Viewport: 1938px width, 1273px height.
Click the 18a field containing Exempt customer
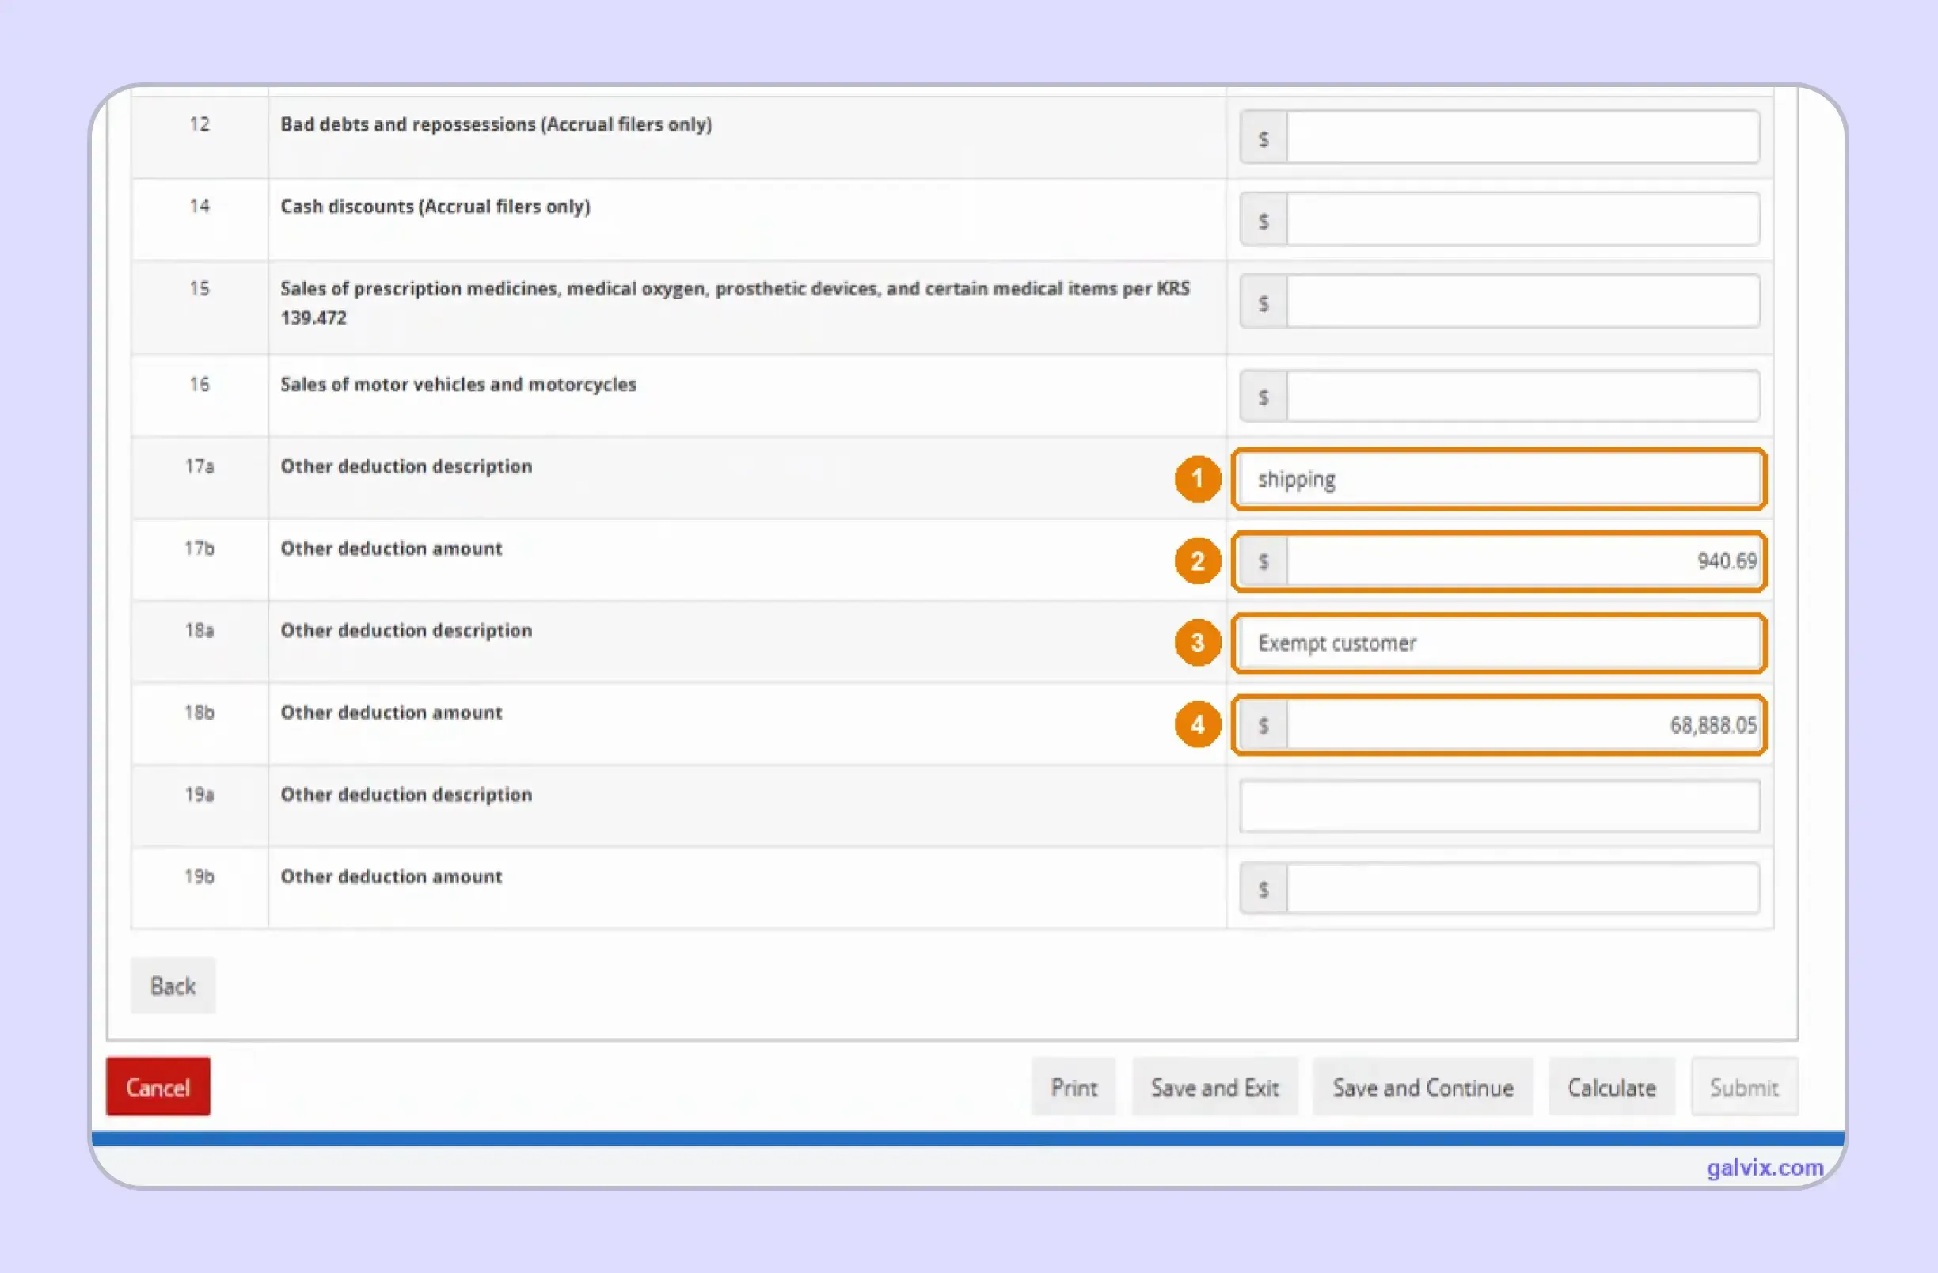[x=1499, y=644]
